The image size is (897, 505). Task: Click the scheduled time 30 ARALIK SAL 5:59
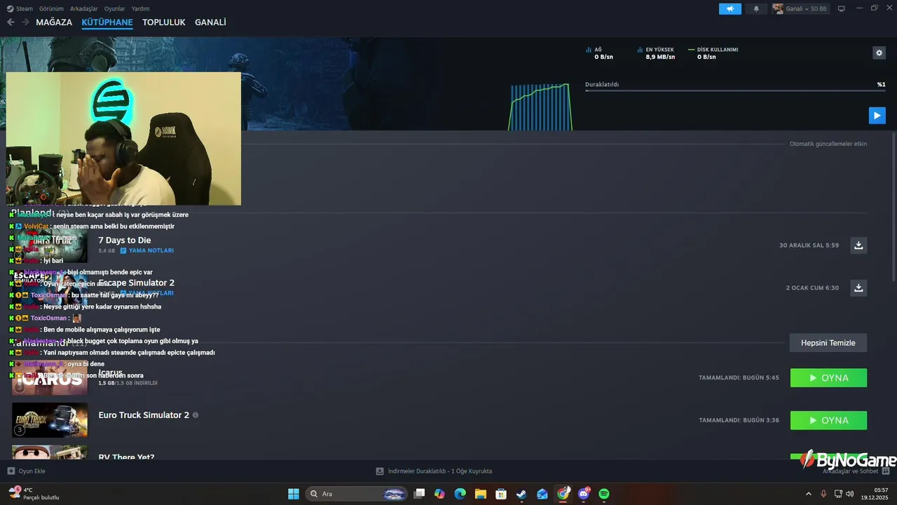pyautogui.click(x=809, y=245)
